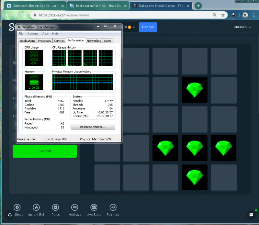The image size is (259, 225).
Task: Open the incognito extension icon
Action: (x=233, y=15)
